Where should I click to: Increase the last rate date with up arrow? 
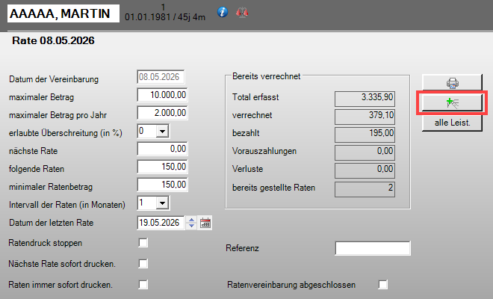[x=191, y=219]
